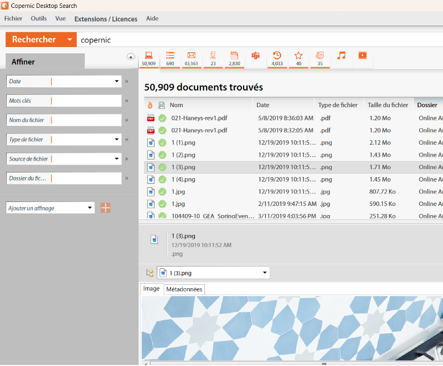Screen dimensions: 443x366
Task: Sort by Taille du fichier column header
Action: click(x=388, y=105)
